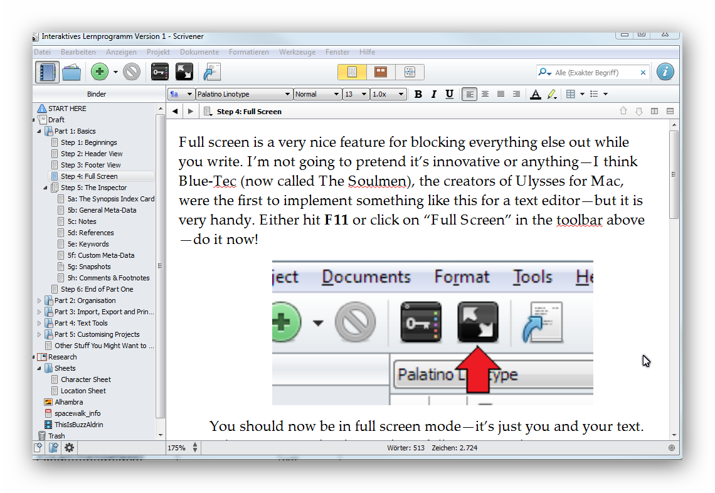Switch to Corkboard view mode
This screenshot has height=493, width=715.
[x=381, y=72]
